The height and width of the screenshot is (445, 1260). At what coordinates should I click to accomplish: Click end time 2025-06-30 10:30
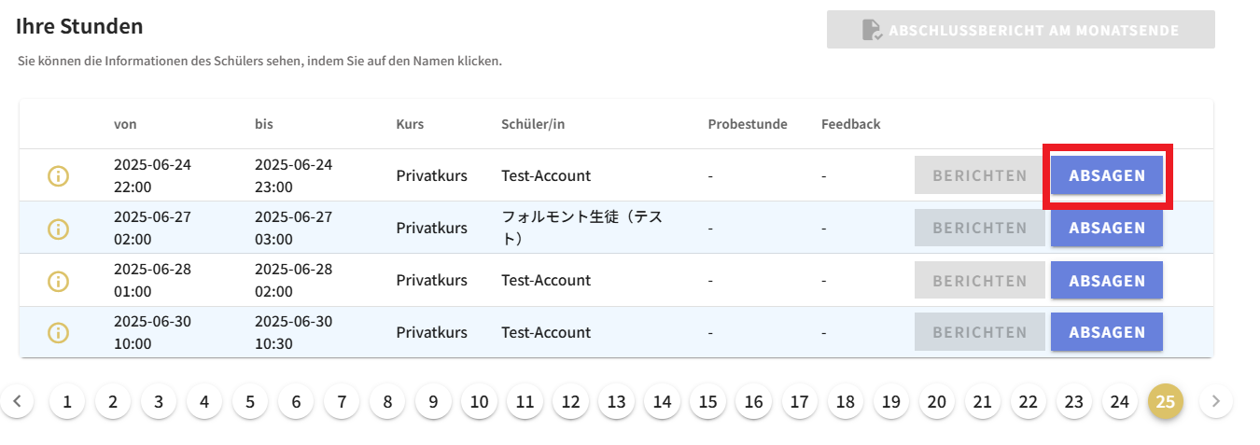click(293, 332)
